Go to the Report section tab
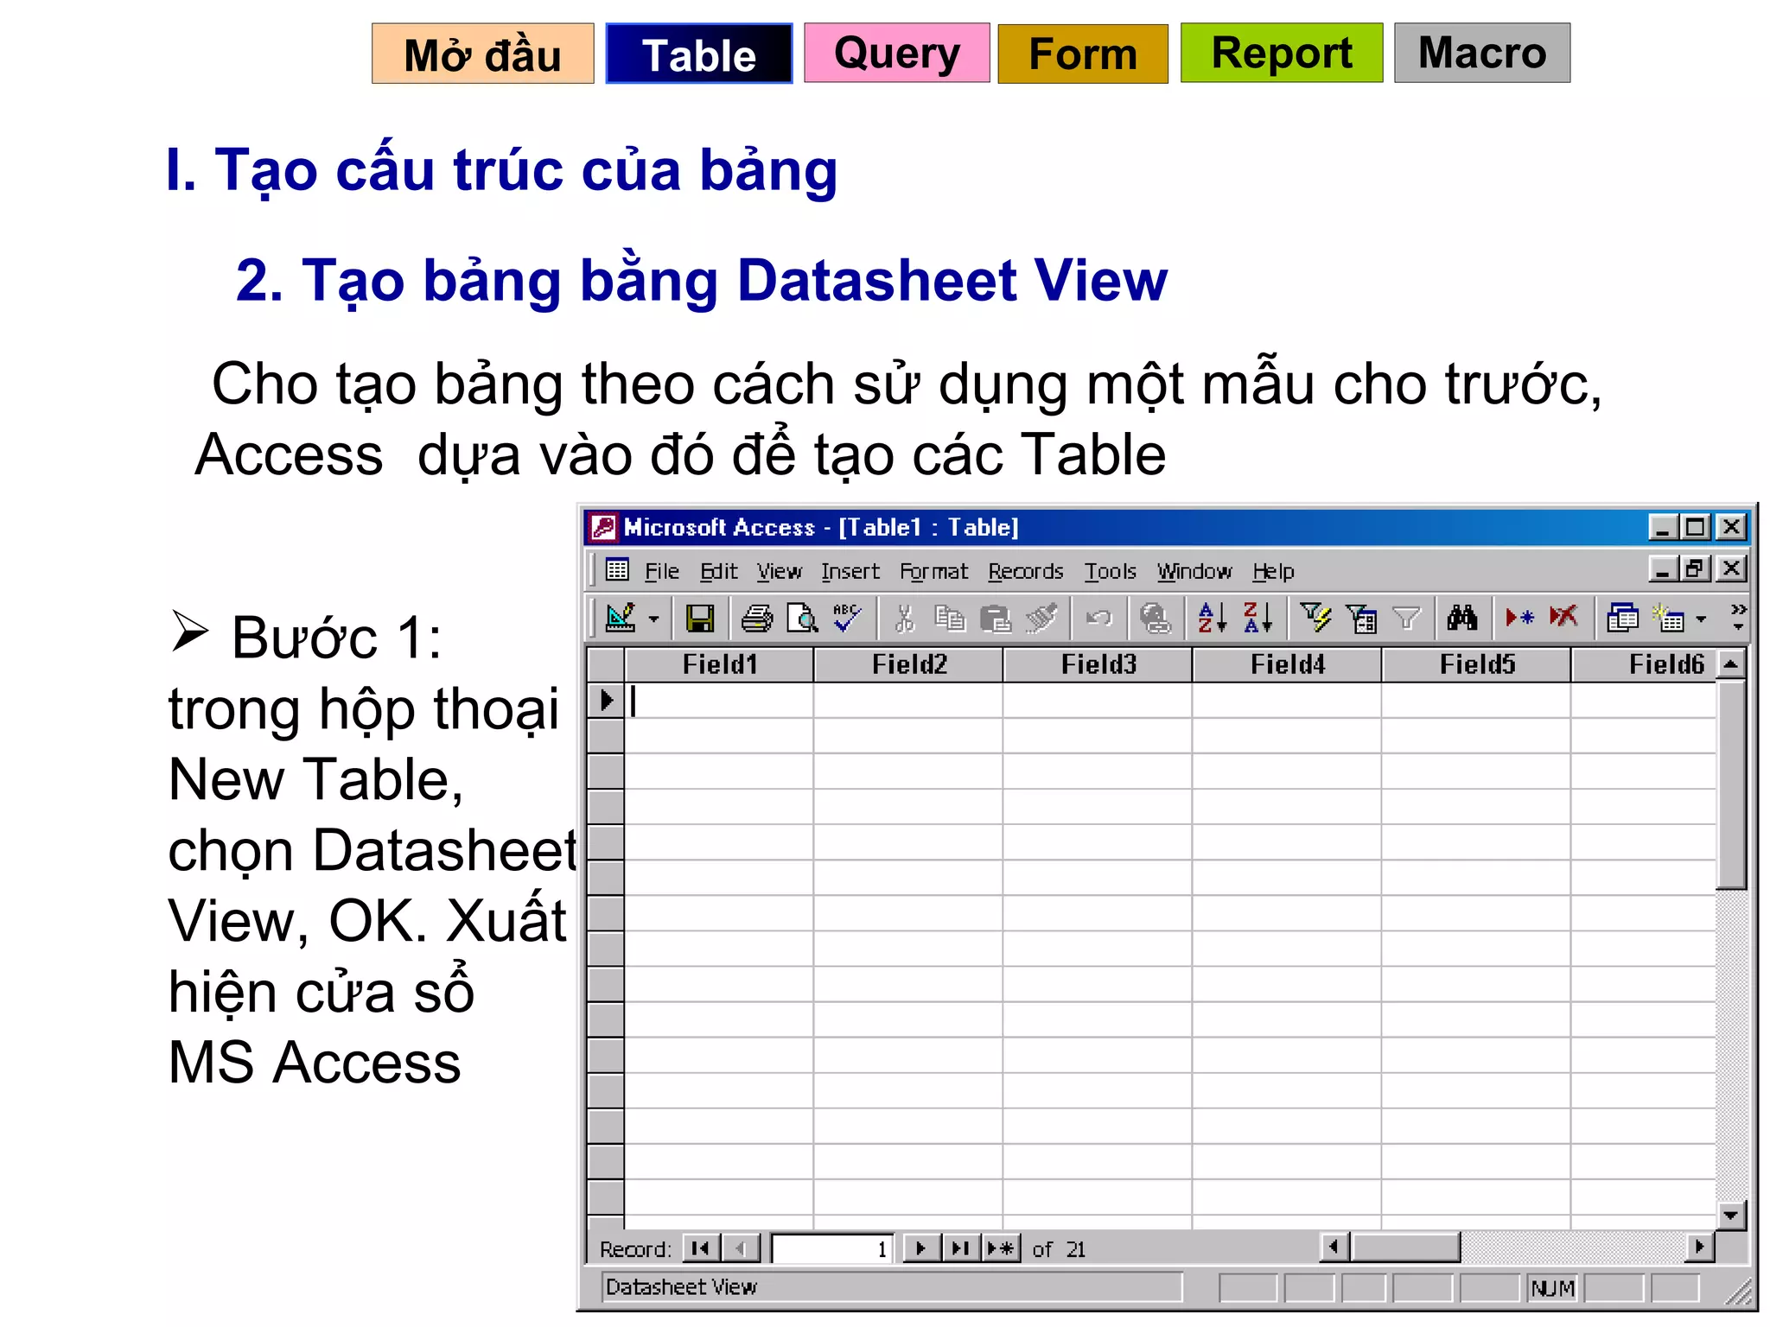Viewport: 1770px width, 1327px height. (1282, 53)
